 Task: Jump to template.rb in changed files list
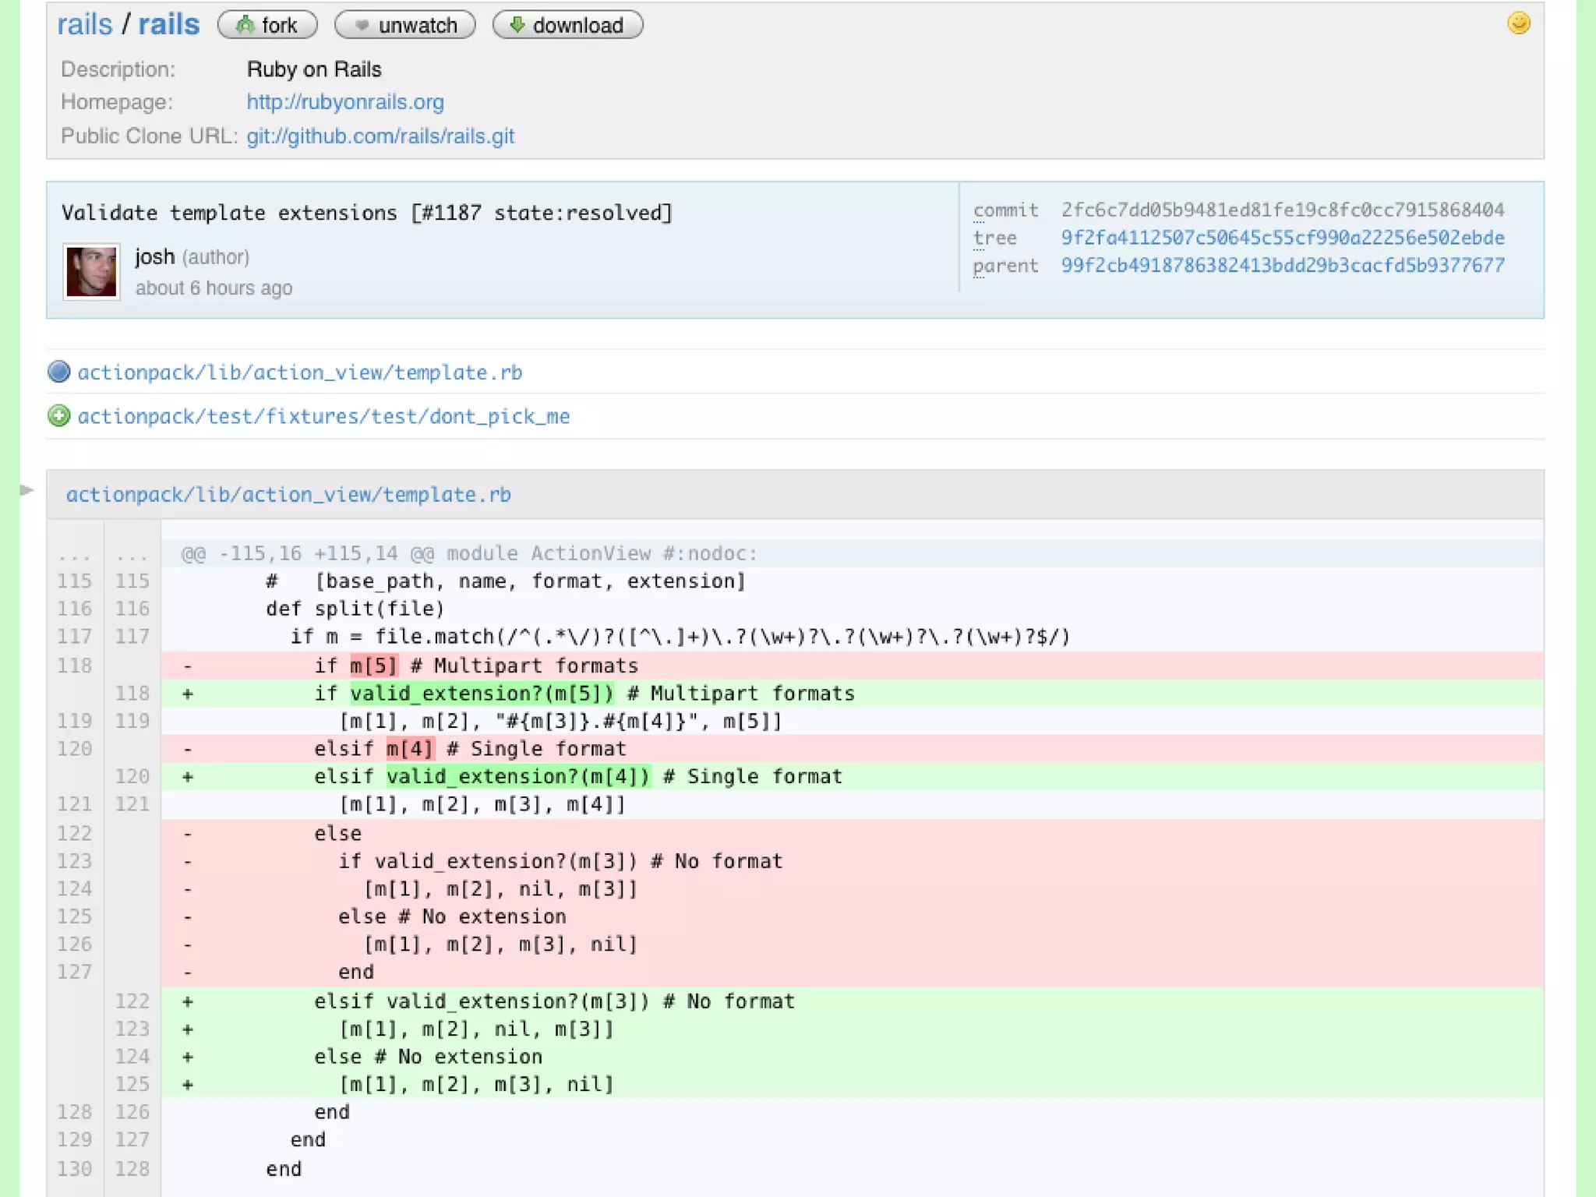point(300,373)
